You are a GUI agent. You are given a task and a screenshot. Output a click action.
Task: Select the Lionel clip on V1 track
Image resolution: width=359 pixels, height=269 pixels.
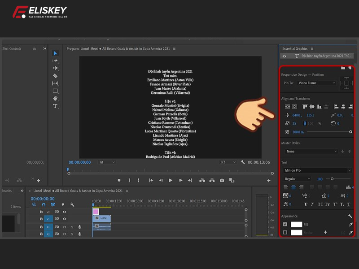coord(102,218)
